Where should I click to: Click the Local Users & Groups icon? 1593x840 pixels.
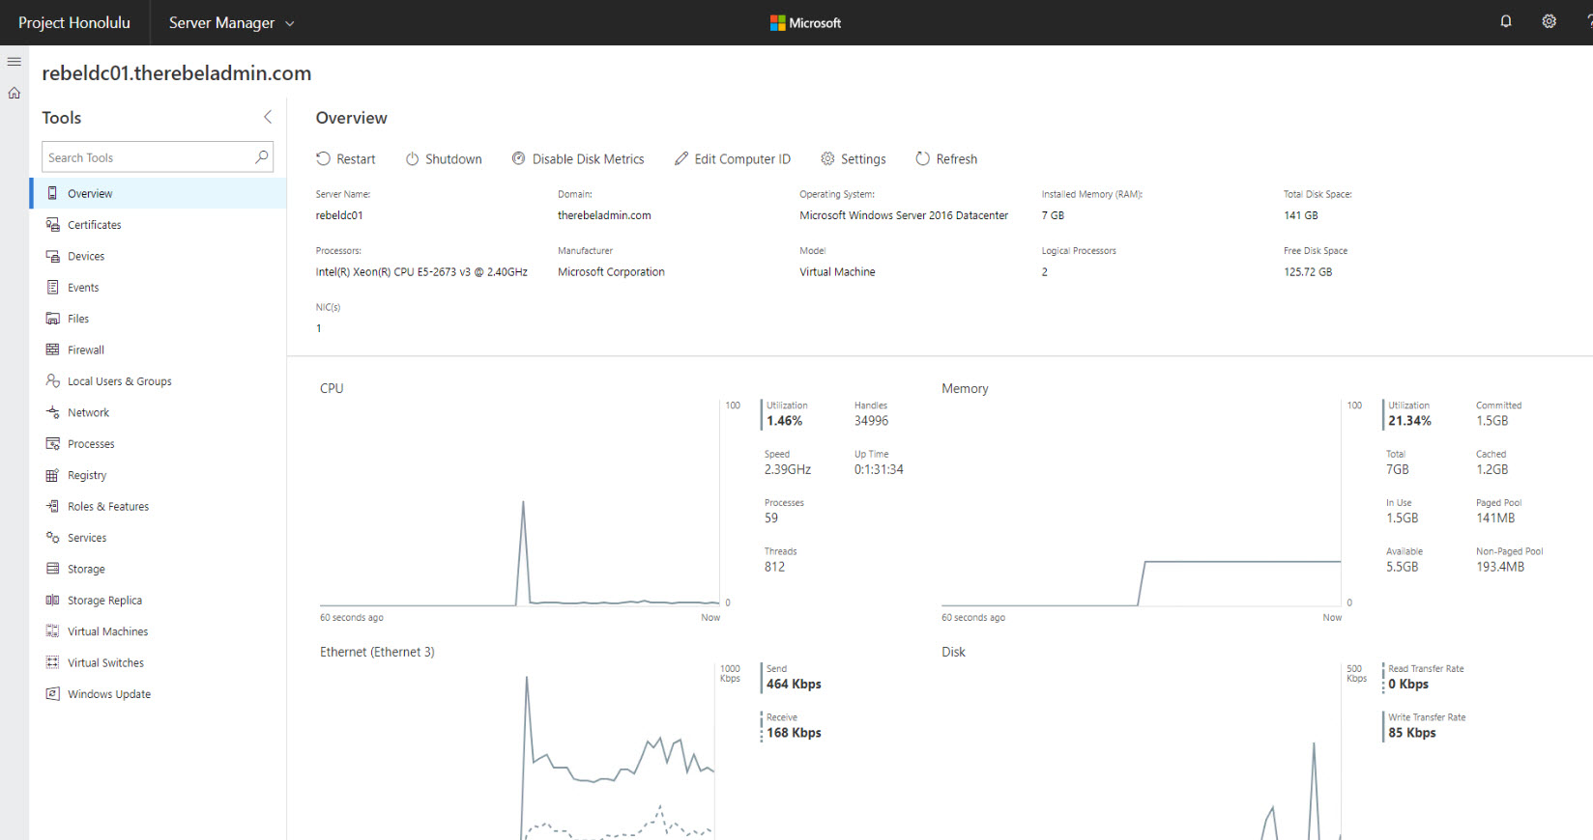click(53, 381)
